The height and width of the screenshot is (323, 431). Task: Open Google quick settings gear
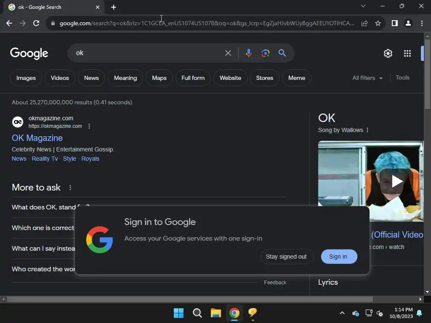pyautogui.click(x=388, y=53)
